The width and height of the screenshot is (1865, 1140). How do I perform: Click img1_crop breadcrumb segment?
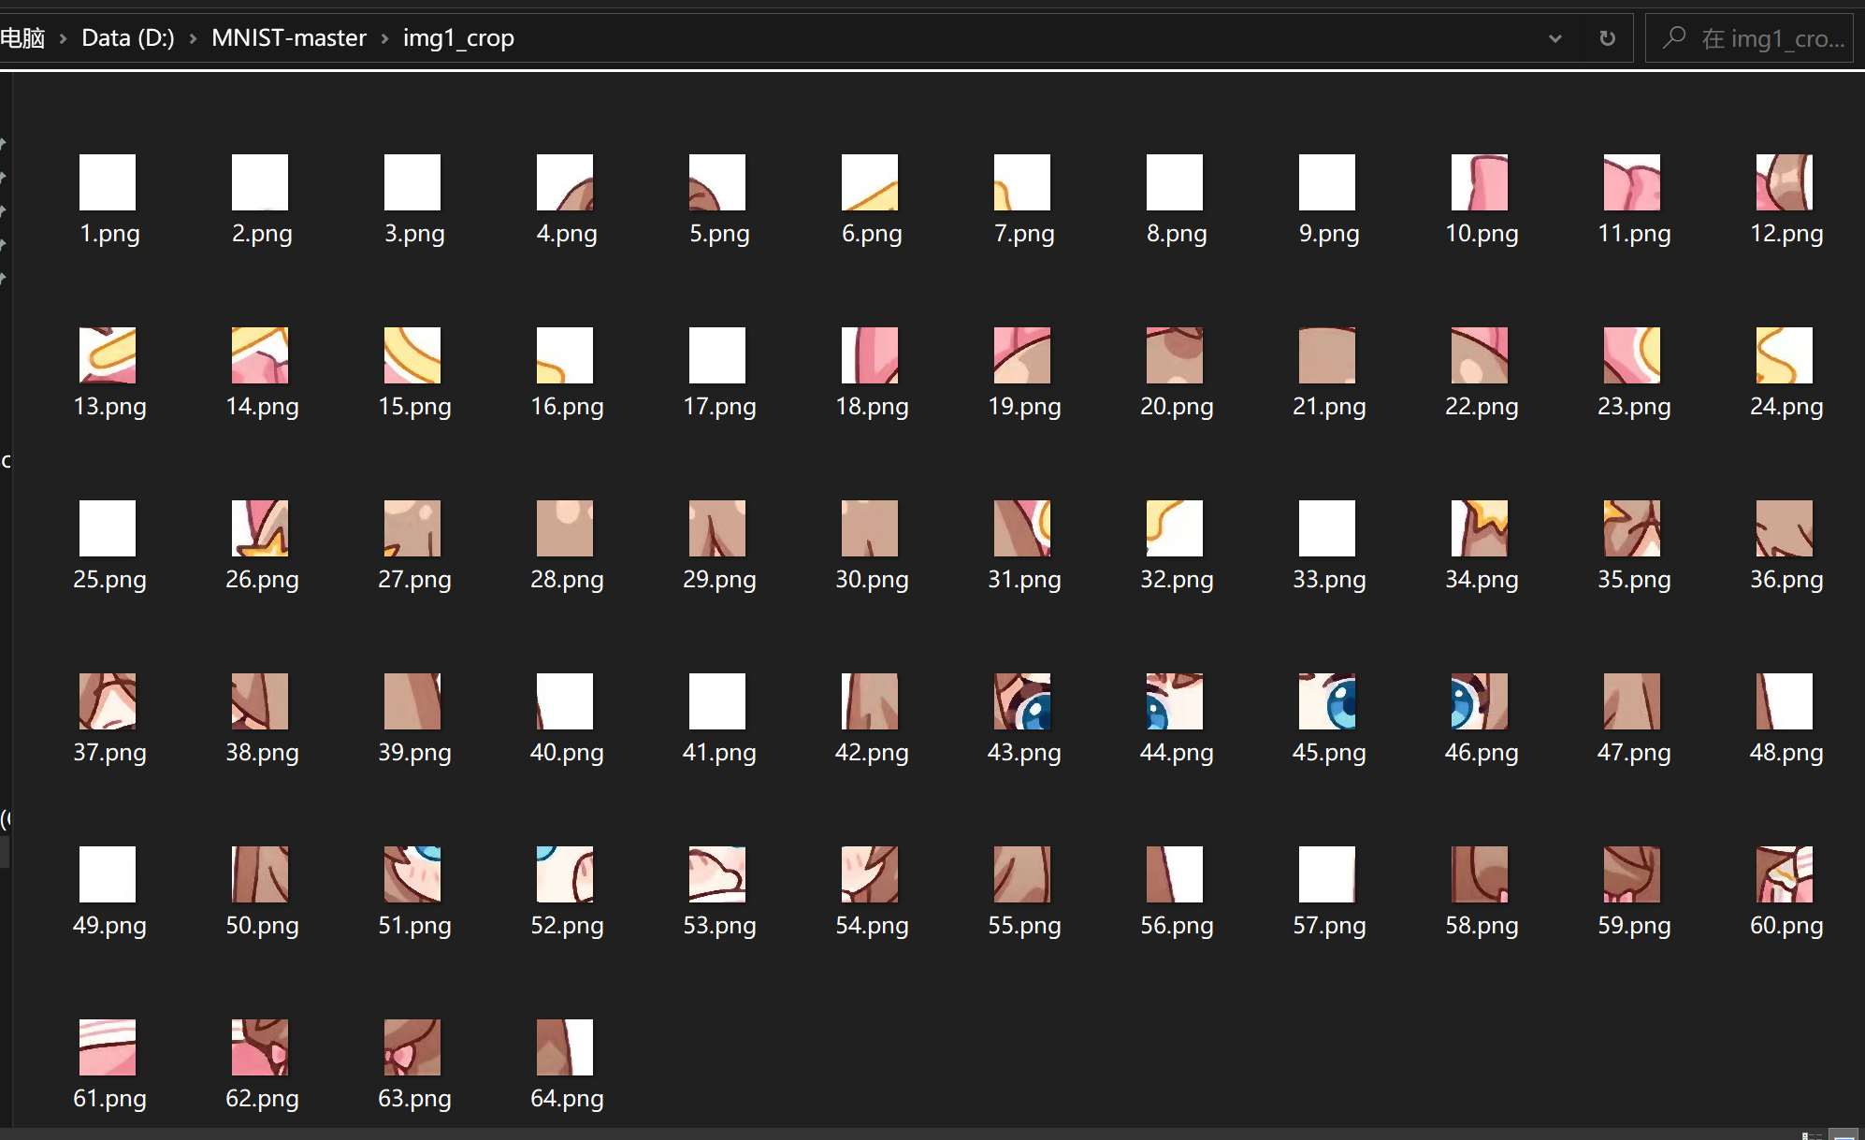click(x=458, y=37)
